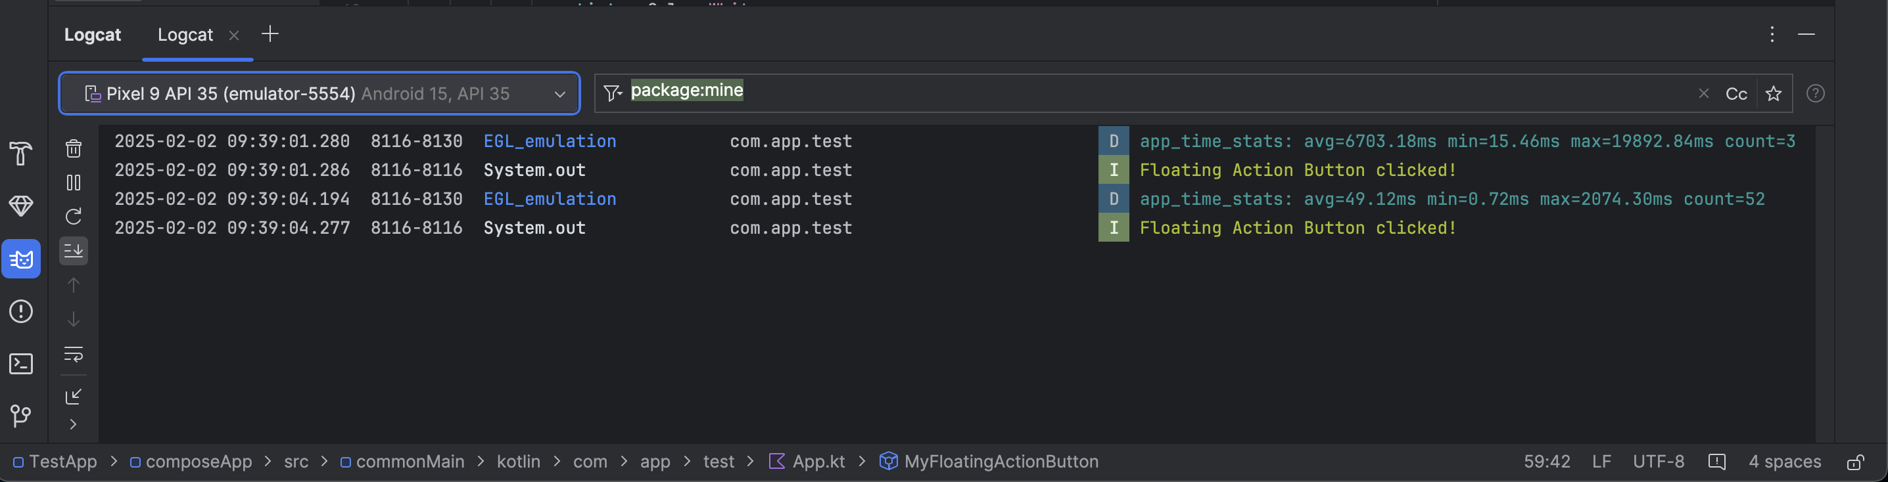Click the D level badge at 09:39:01.280

(1114, 141)
